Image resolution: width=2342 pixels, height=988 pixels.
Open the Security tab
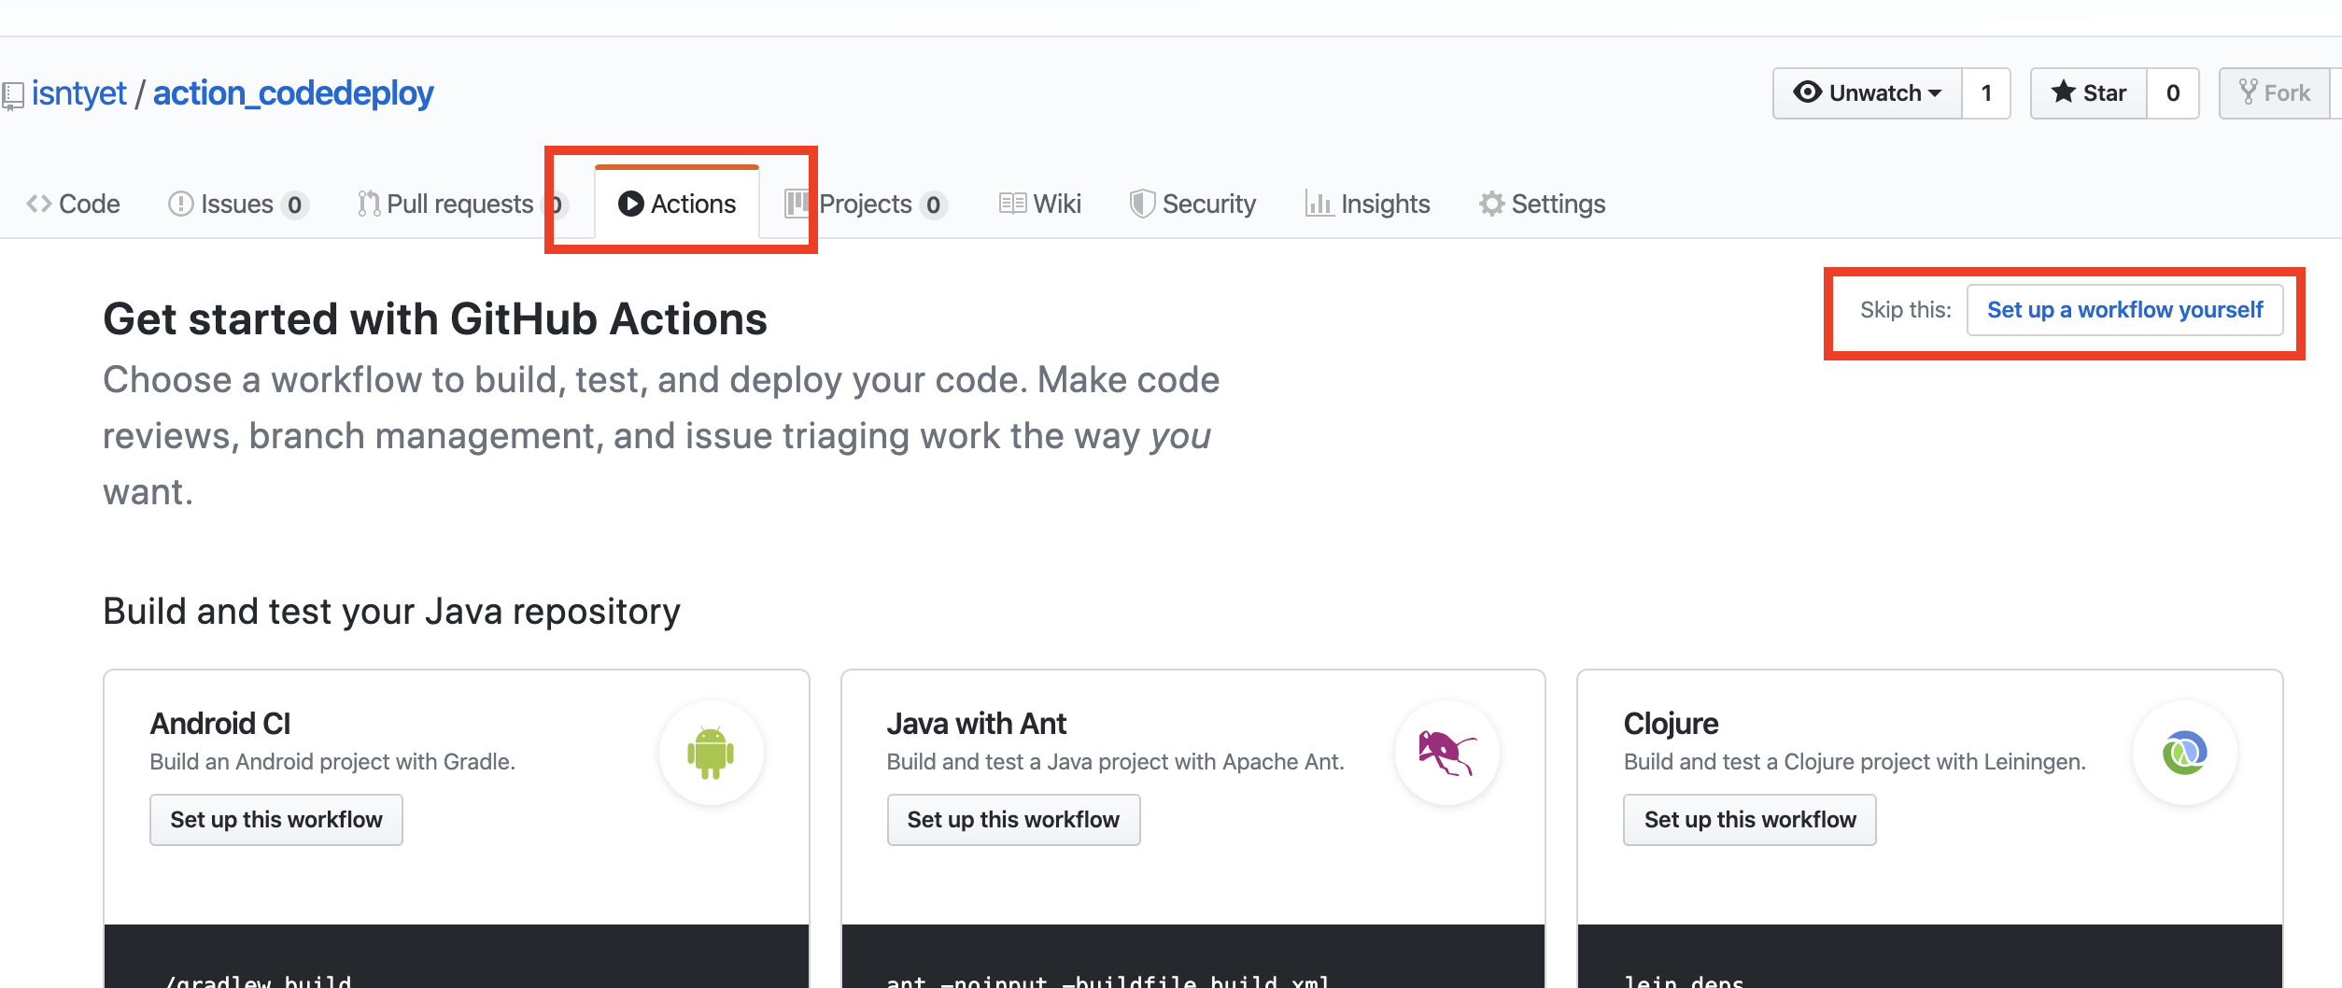click(1192, 204)
